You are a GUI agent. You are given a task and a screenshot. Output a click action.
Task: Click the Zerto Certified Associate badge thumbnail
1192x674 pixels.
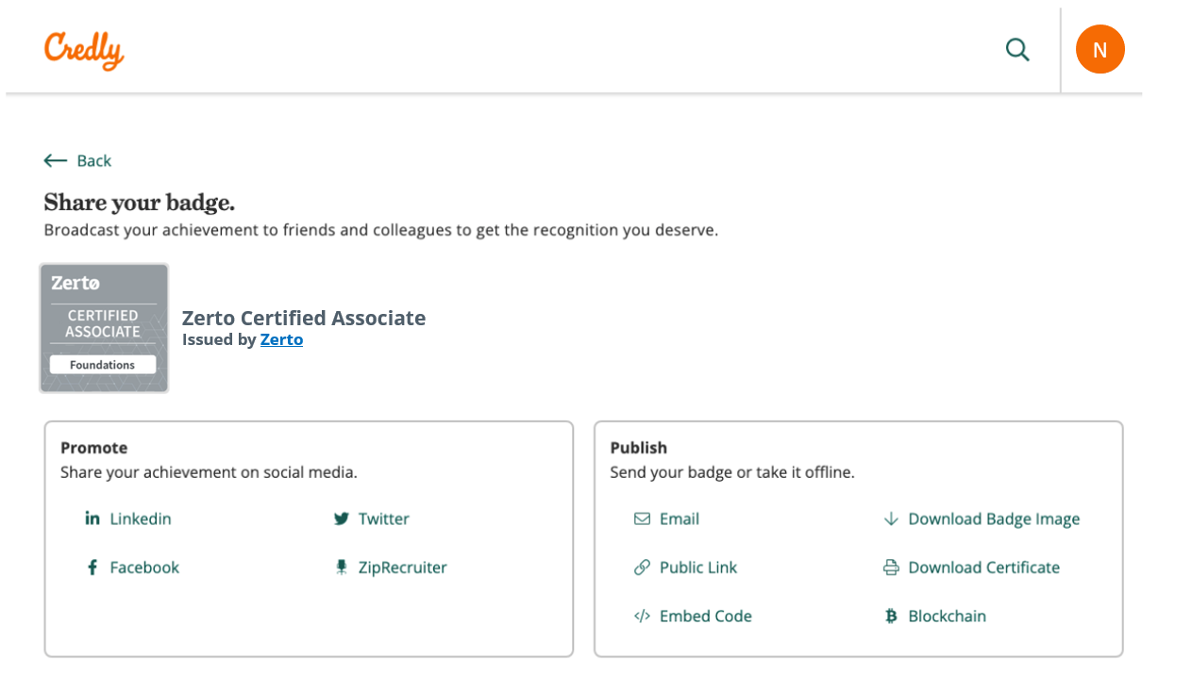[x=104, y=327]
